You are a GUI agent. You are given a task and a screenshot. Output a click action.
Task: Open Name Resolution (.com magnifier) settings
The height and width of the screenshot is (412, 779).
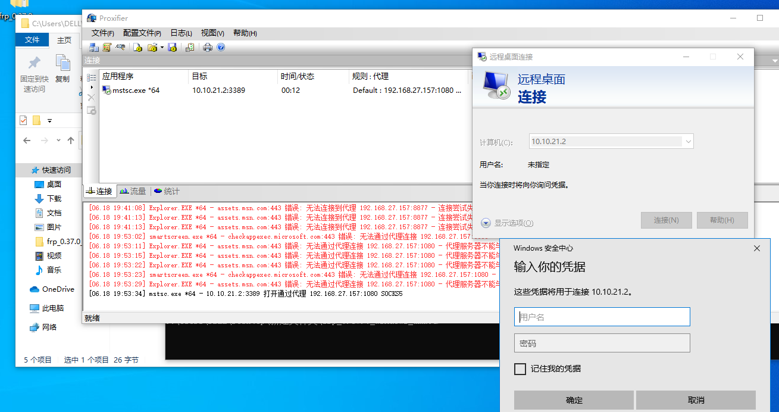click(x=120, y=47)
